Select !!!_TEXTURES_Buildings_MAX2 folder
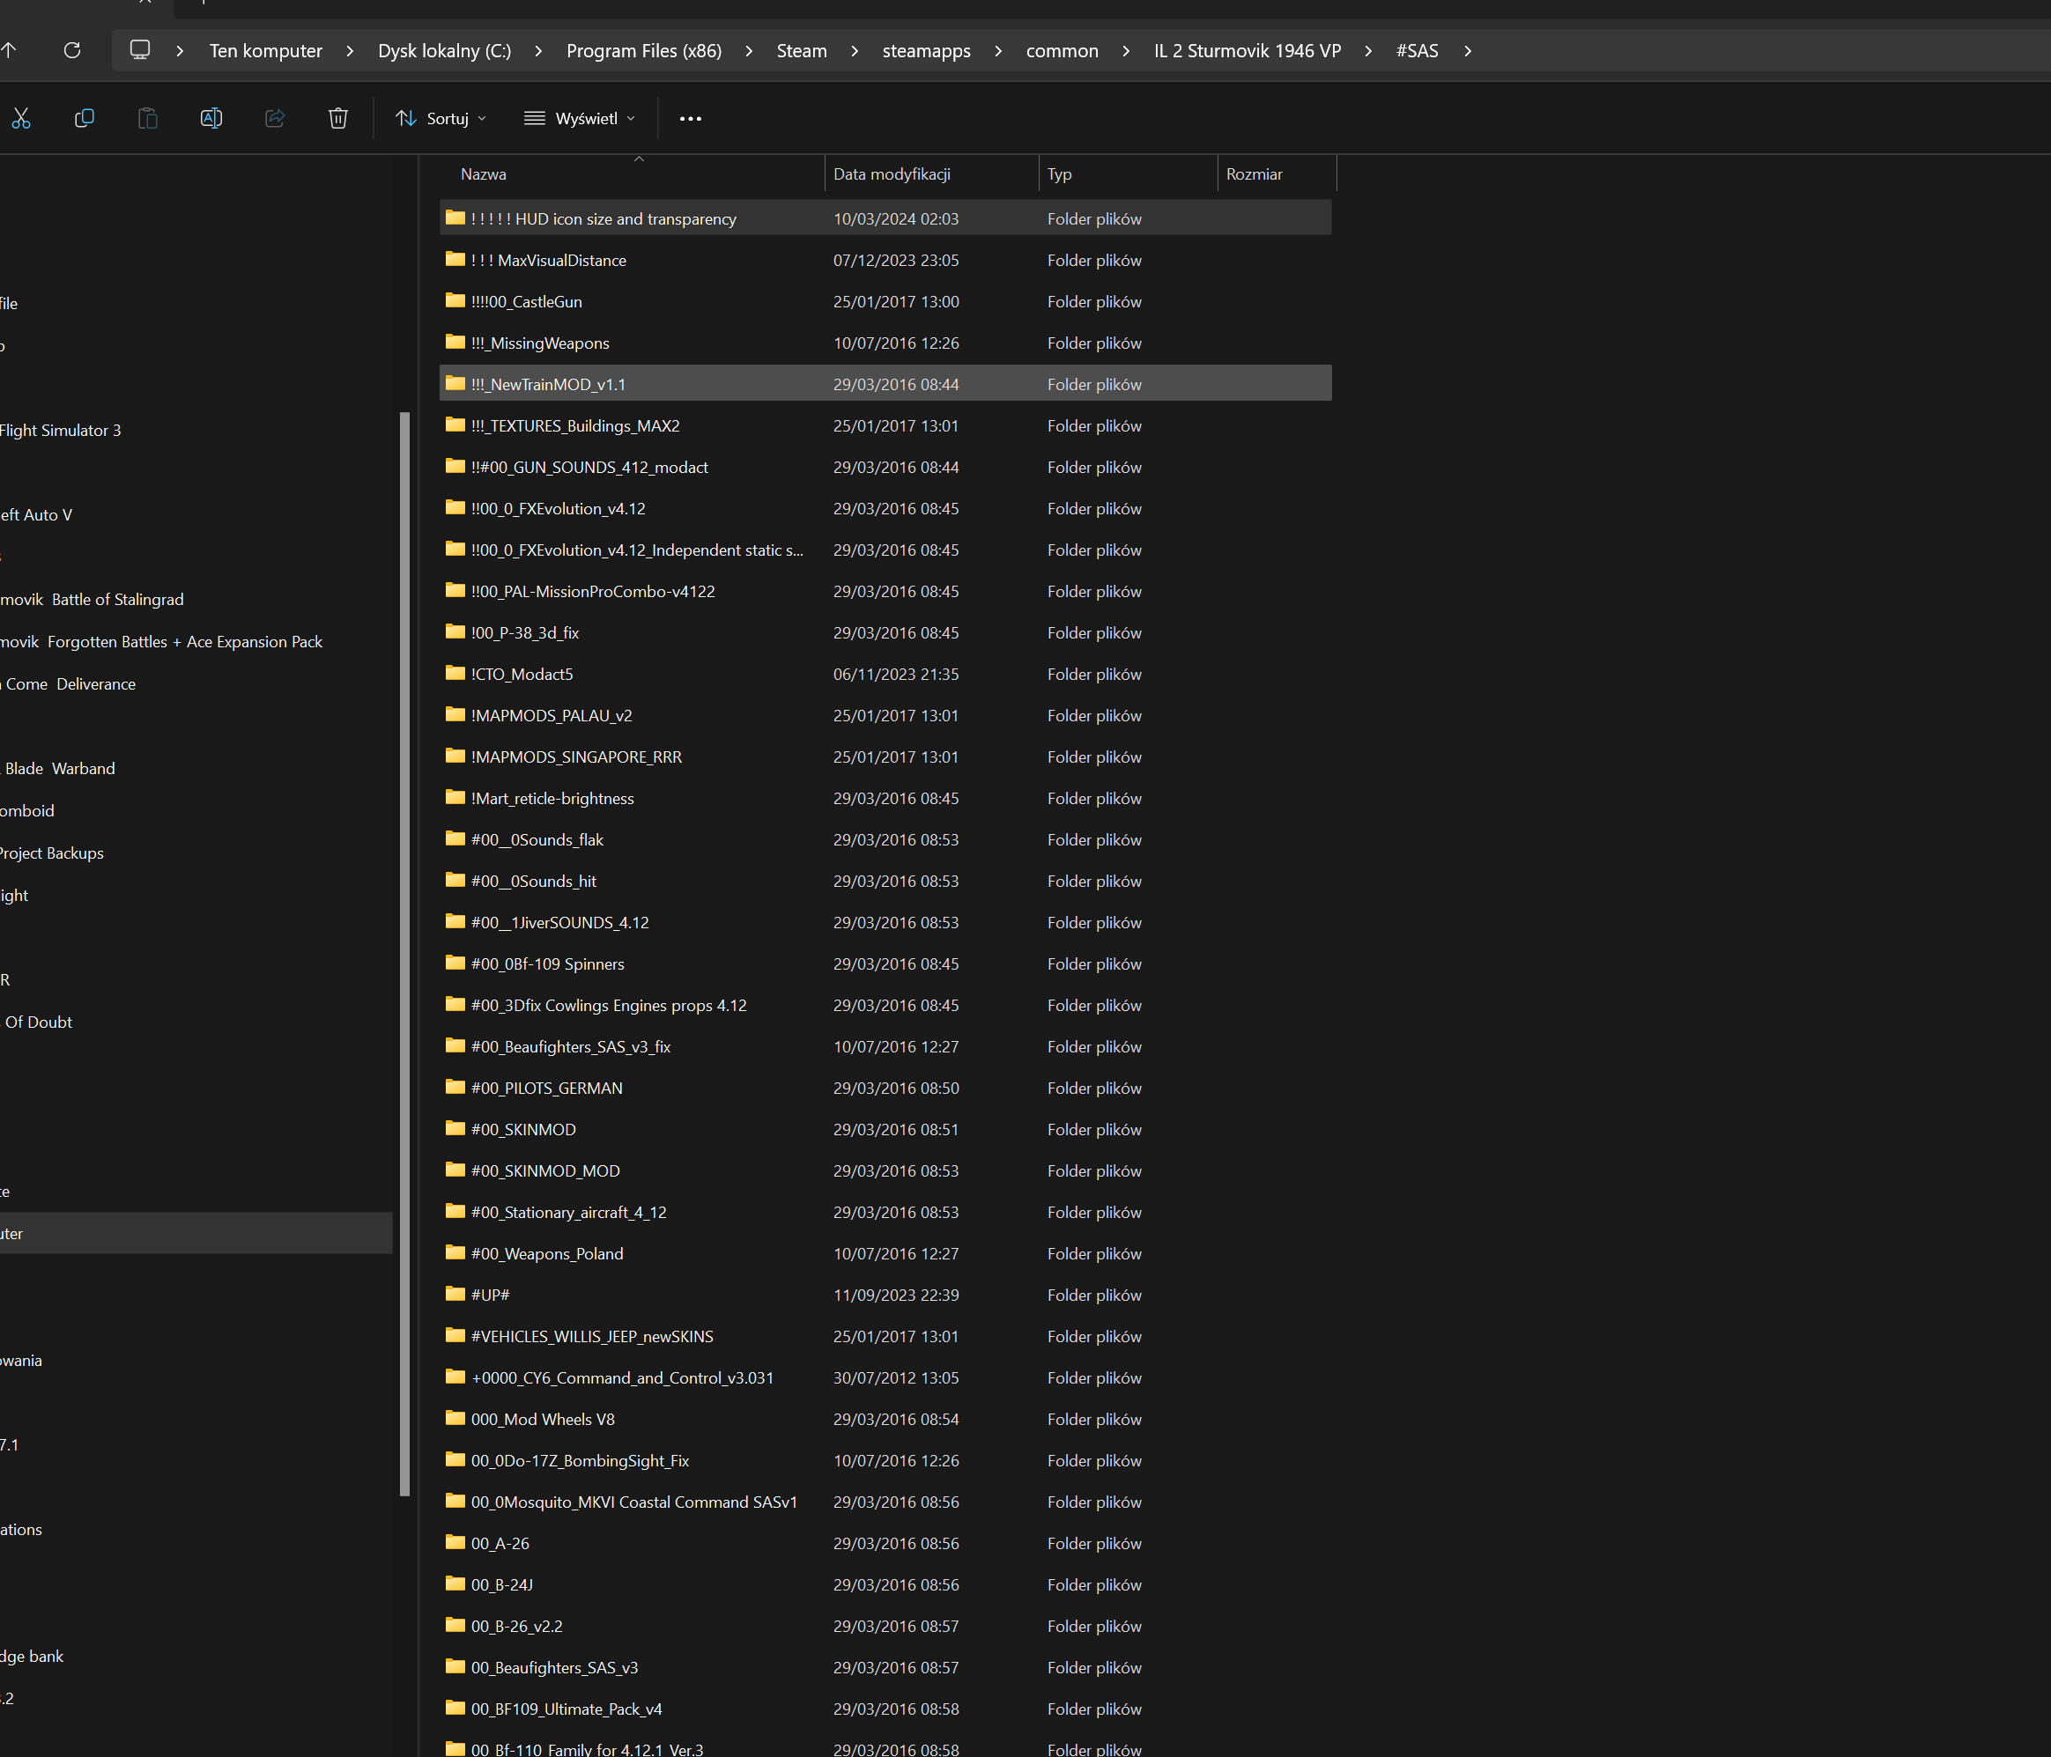The image size is (2051, 1757). click(885, 425)
